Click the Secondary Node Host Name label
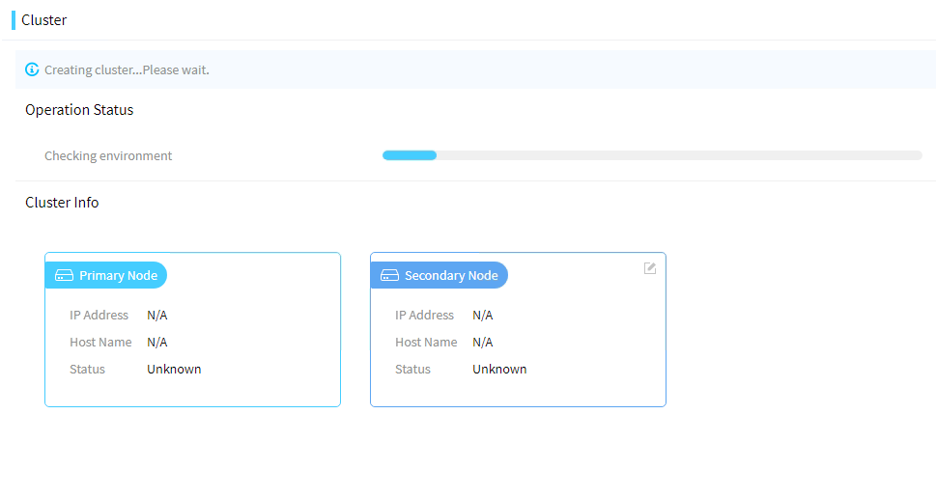Viewport: 936px width, 497px height. click(x=426, y=342)
